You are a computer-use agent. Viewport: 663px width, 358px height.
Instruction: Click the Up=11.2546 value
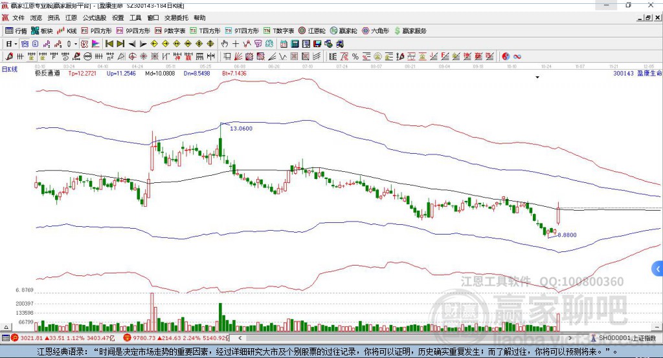[121, 73]
